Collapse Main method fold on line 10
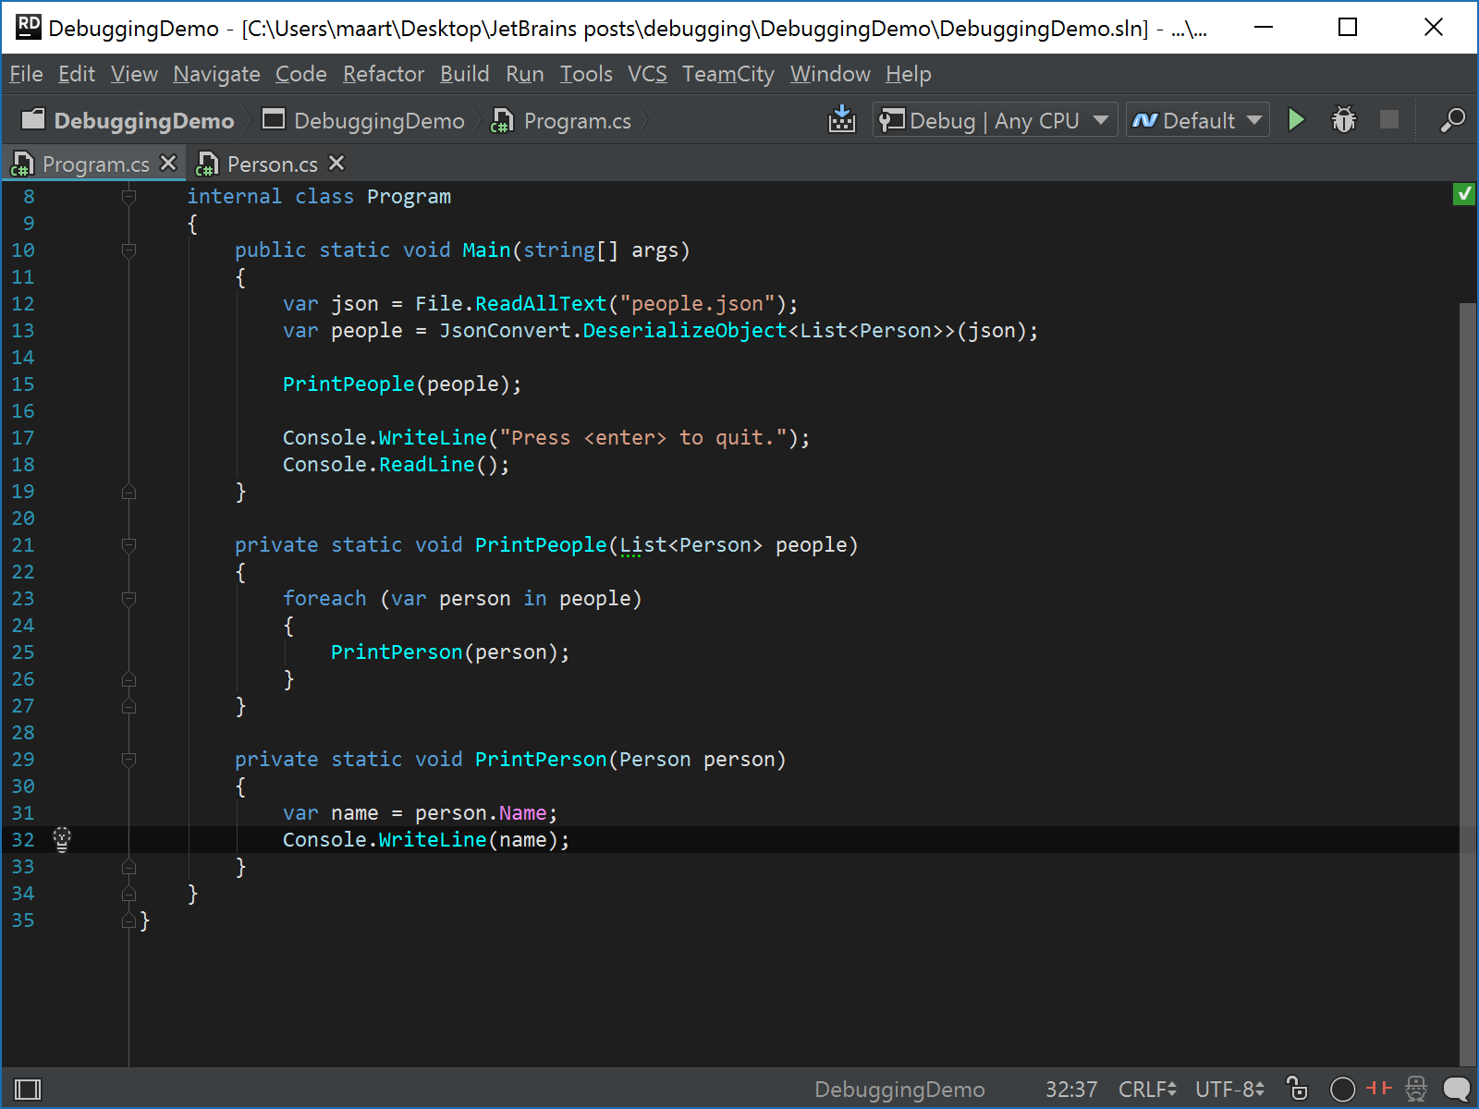Image resolution: width=1479 pixels, height=1109 pixels. tap(128, 250)
